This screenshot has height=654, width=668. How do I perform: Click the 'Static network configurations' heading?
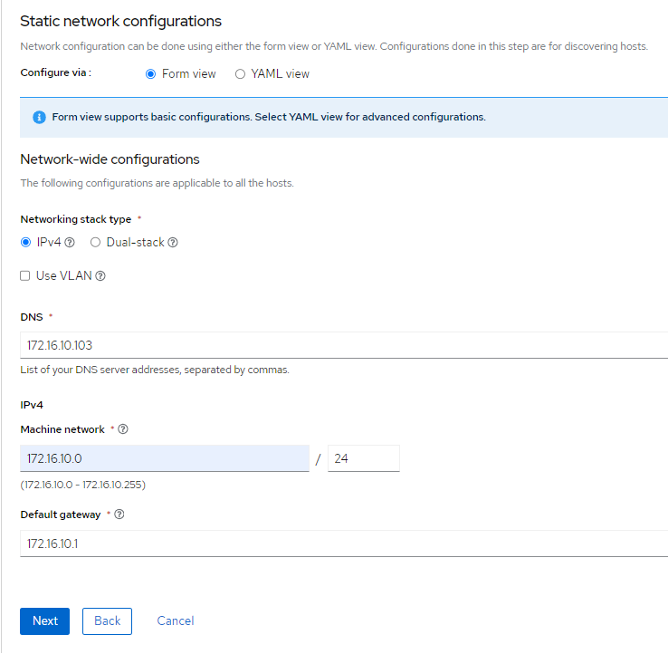[x=121, y=22]
